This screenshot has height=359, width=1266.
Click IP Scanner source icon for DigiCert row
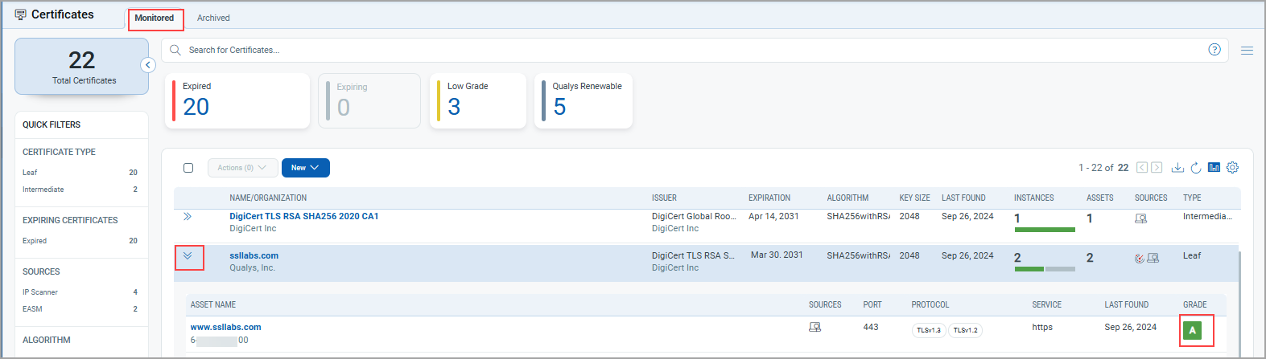(x=1140, y=218)
